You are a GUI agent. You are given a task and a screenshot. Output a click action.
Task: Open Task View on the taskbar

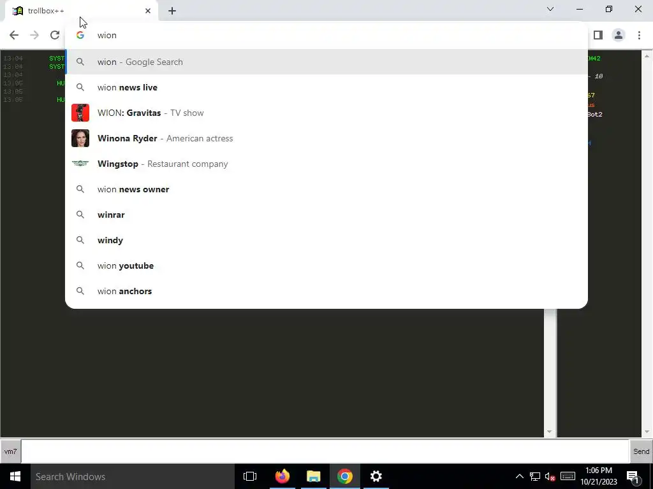[250, 476]
